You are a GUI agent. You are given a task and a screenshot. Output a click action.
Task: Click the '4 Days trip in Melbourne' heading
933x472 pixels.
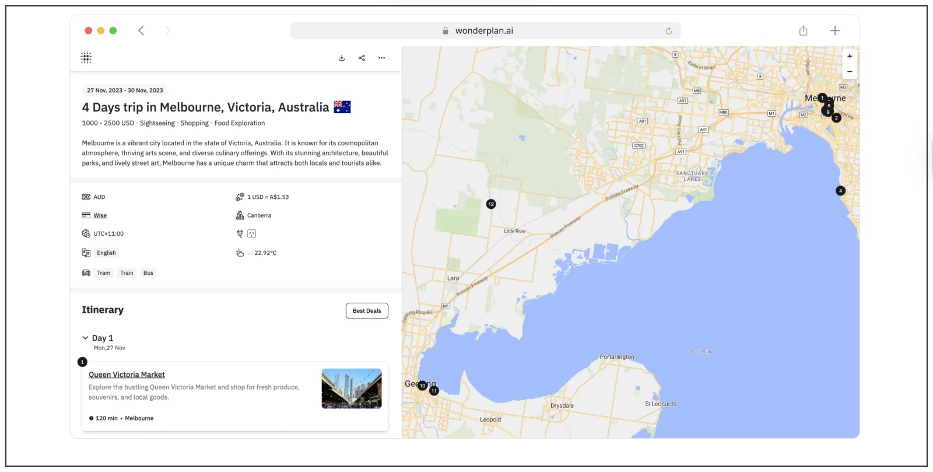click(206, 107)
